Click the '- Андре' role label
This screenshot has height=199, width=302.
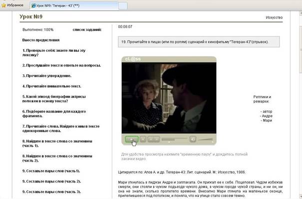tap(266, 116)
